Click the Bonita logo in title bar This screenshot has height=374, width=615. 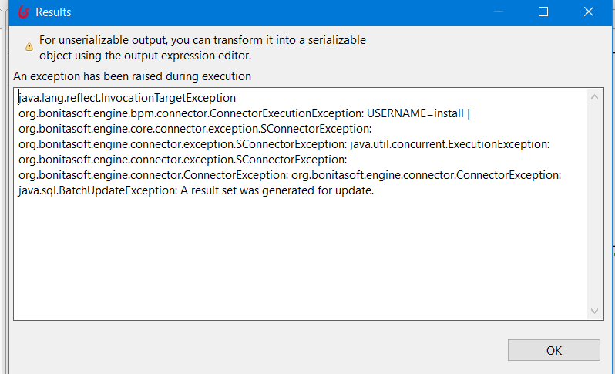tap(23, 12)
